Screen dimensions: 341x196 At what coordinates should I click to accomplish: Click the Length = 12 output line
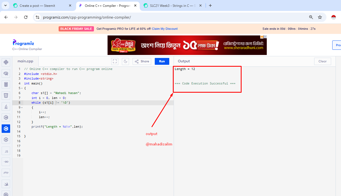[185, 69]
